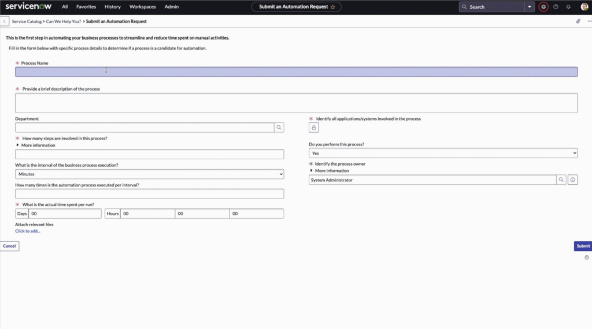The image size is (592, 329).
Task: Open the interval dropdown showing Minutes
Action: 149,174
